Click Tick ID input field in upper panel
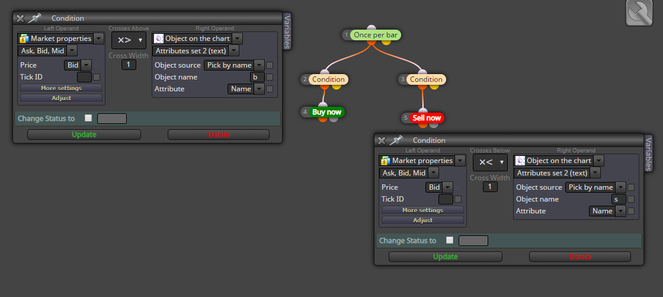 coord(84,77)
